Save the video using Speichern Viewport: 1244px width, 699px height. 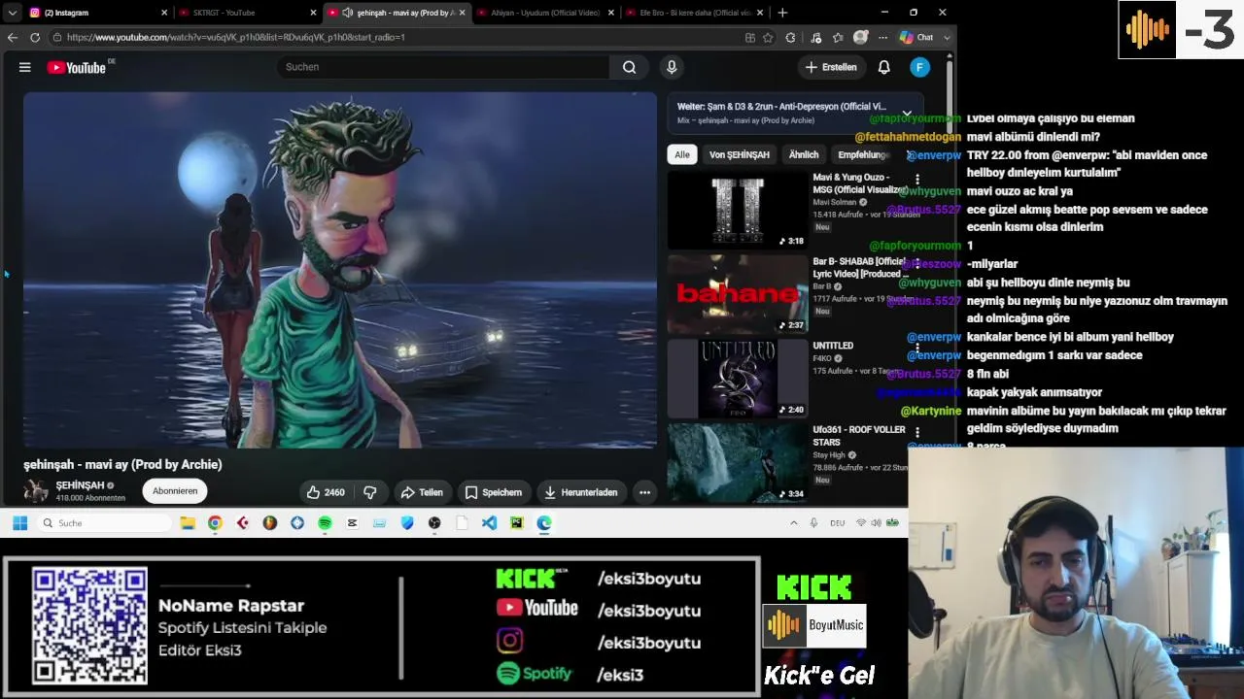pos(494,492)
